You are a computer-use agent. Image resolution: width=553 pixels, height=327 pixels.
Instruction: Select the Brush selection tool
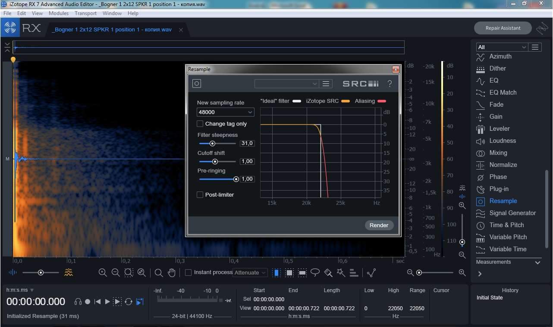tap(328, 272)
